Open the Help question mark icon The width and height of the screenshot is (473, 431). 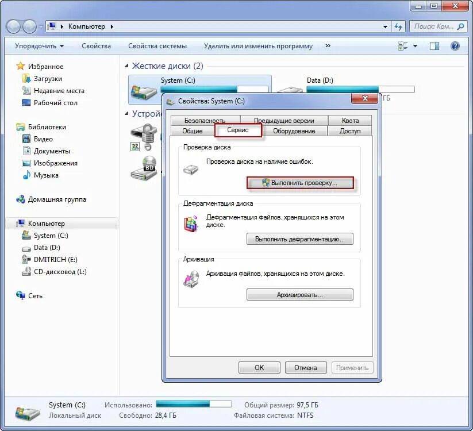(455, 46)
